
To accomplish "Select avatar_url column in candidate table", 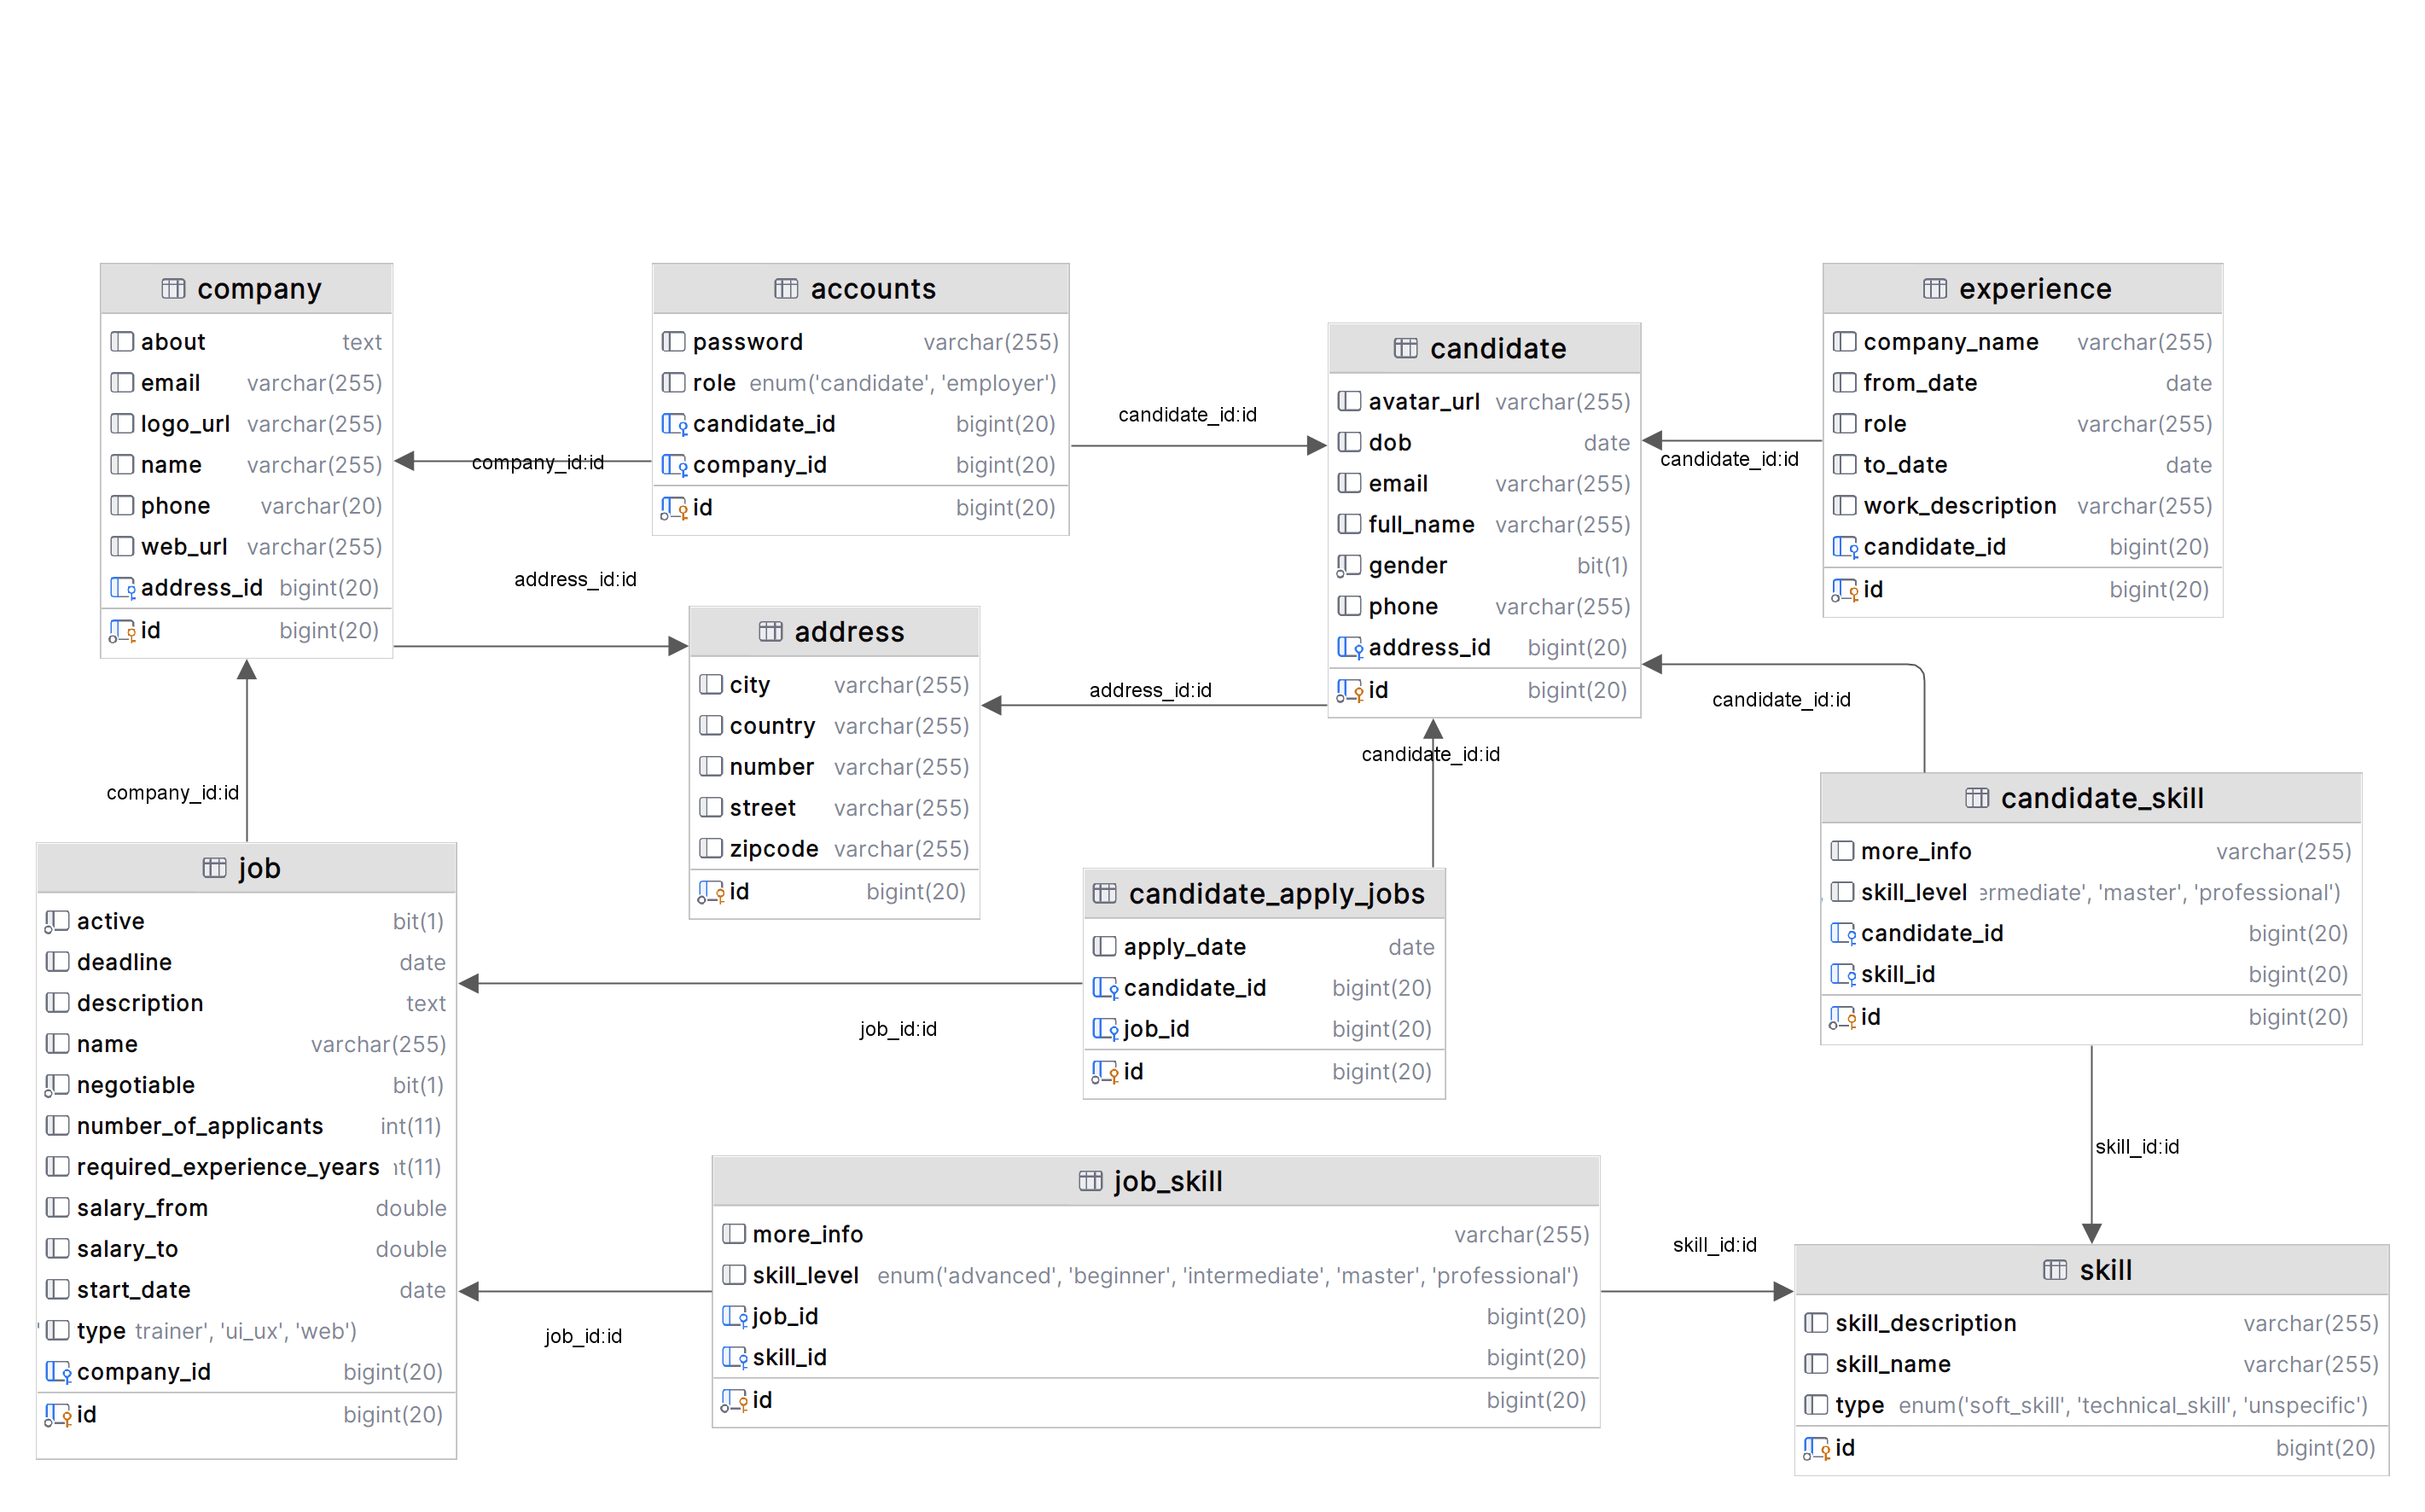I will tap(1484, 402).
